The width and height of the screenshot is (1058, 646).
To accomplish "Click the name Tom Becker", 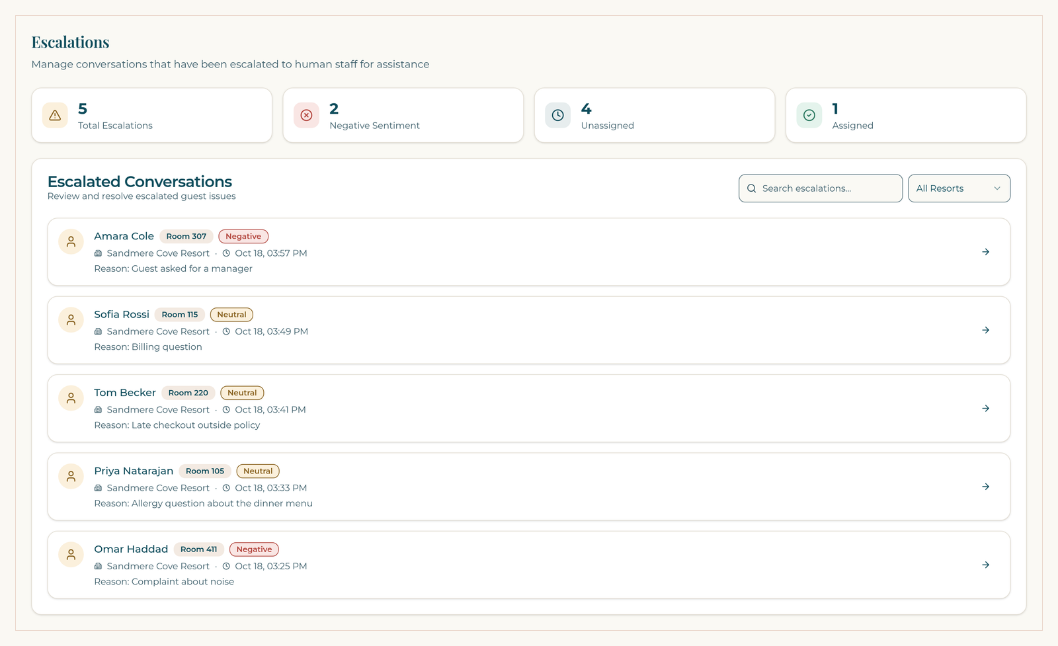I will (125, 393).
